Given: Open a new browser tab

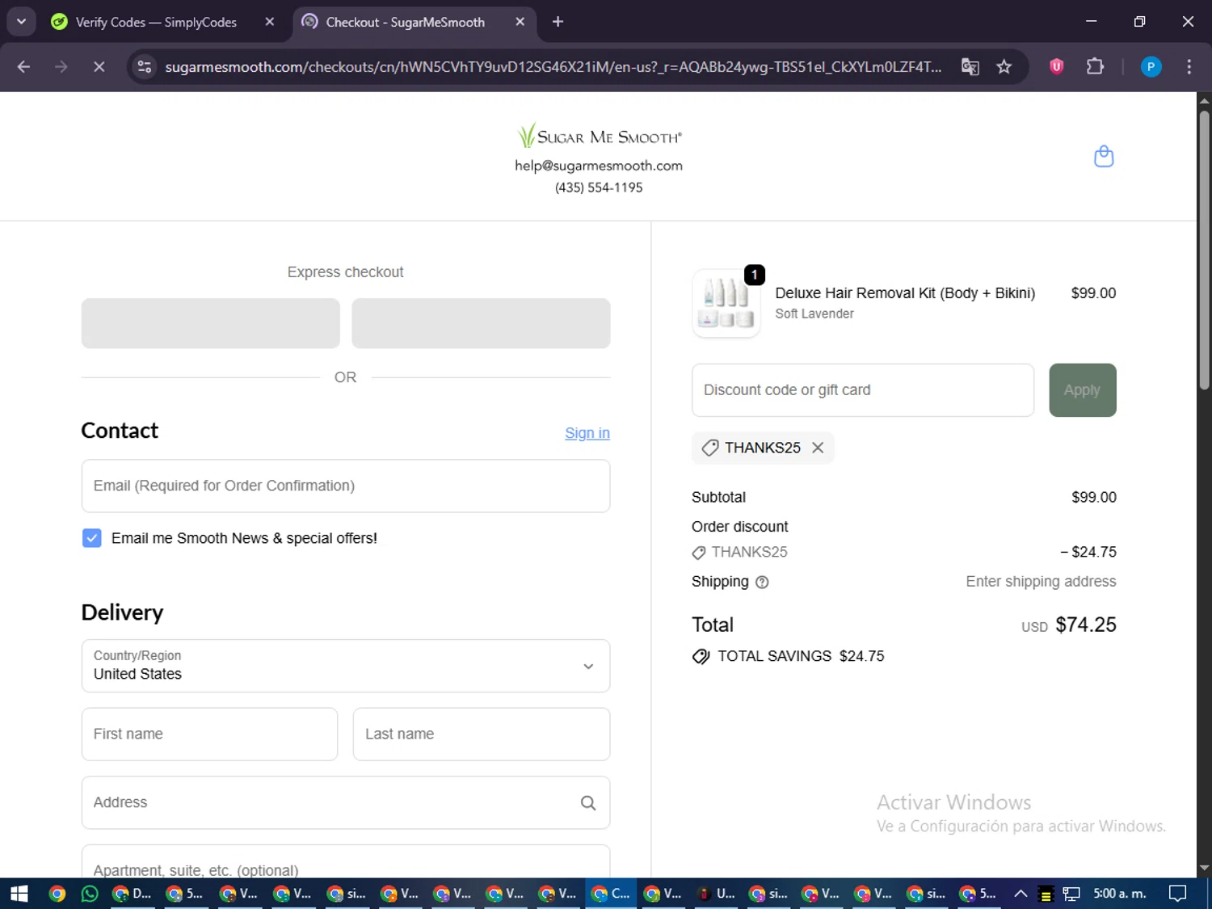Looking at the screenshot, I should 558,22.
